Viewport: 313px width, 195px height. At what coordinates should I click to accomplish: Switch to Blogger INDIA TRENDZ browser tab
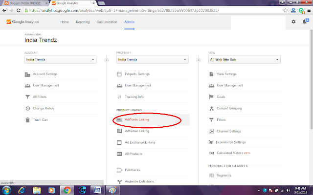point(25,3)
